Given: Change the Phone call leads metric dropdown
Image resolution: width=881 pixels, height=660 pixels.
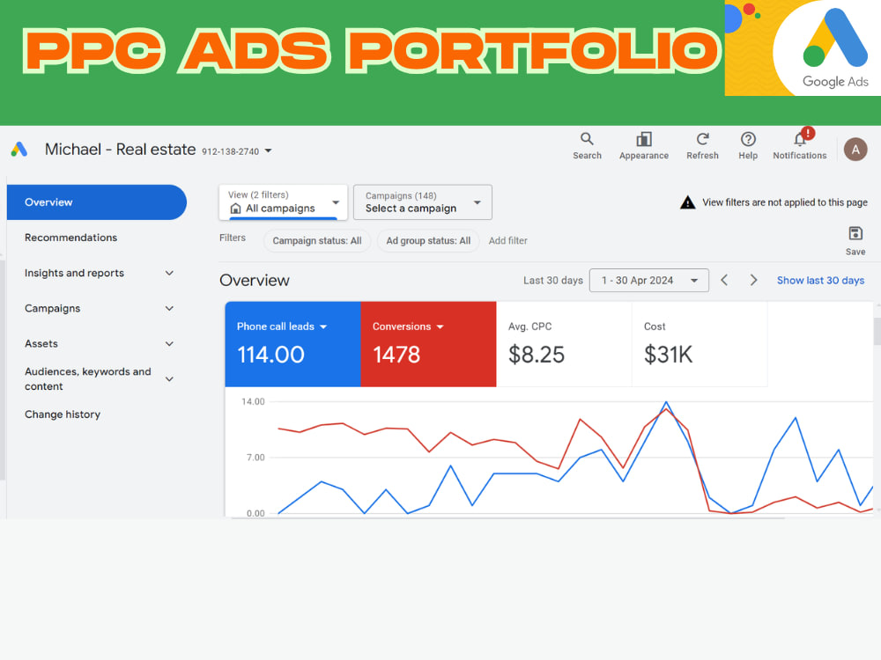Looking at the screenshot, I should click(x=323, y=326).
